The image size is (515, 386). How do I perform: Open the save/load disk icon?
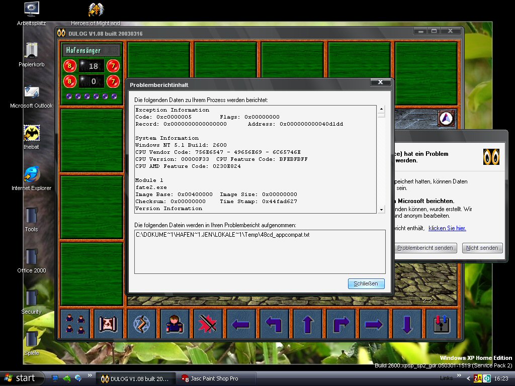[x=442, y=324]
